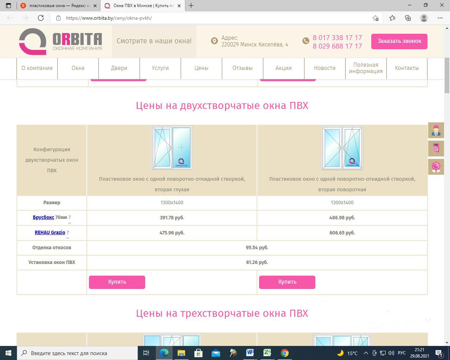
Task: Open the consultant icon in right sidebar
Action: point(436,130)
